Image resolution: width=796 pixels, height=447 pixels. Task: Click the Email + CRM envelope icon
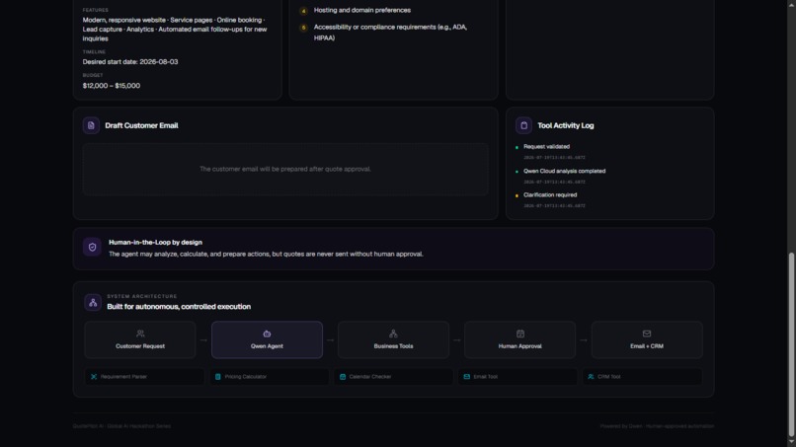pyautogui.click(x=647, y=334)
